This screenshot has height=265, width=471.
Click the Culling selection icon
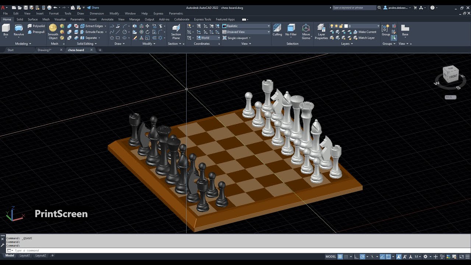(277, 30)
